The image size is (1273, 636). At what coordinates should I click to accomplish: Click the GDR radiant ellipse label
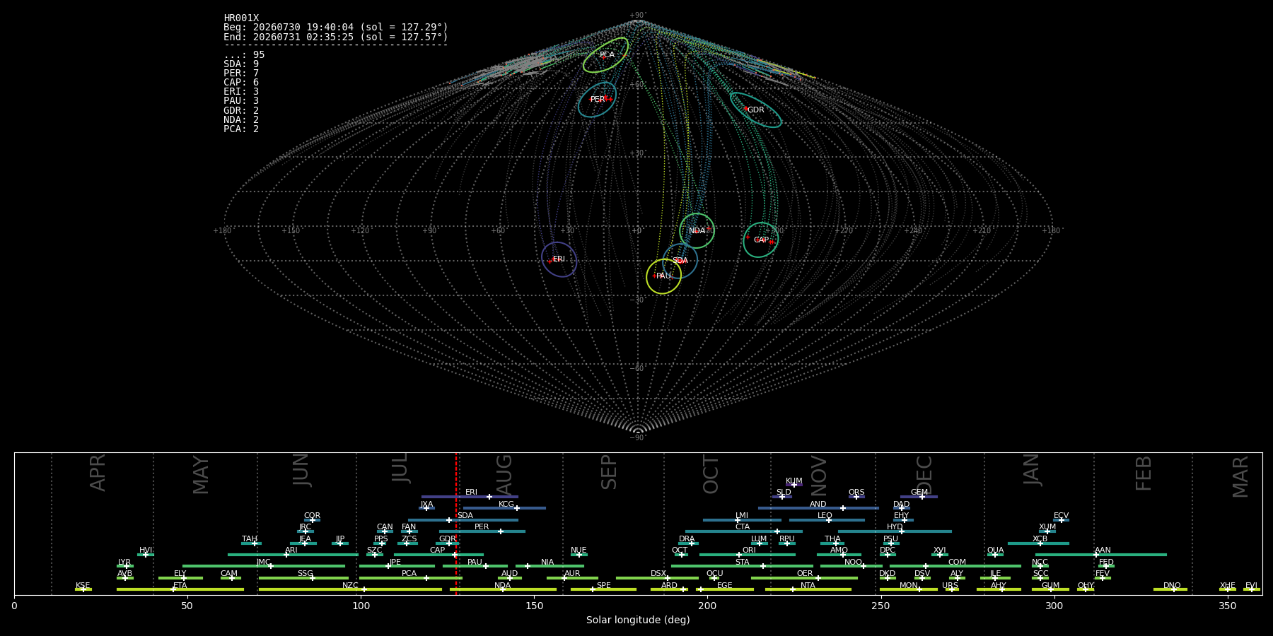pyautogui.click(x=755, y=110)
